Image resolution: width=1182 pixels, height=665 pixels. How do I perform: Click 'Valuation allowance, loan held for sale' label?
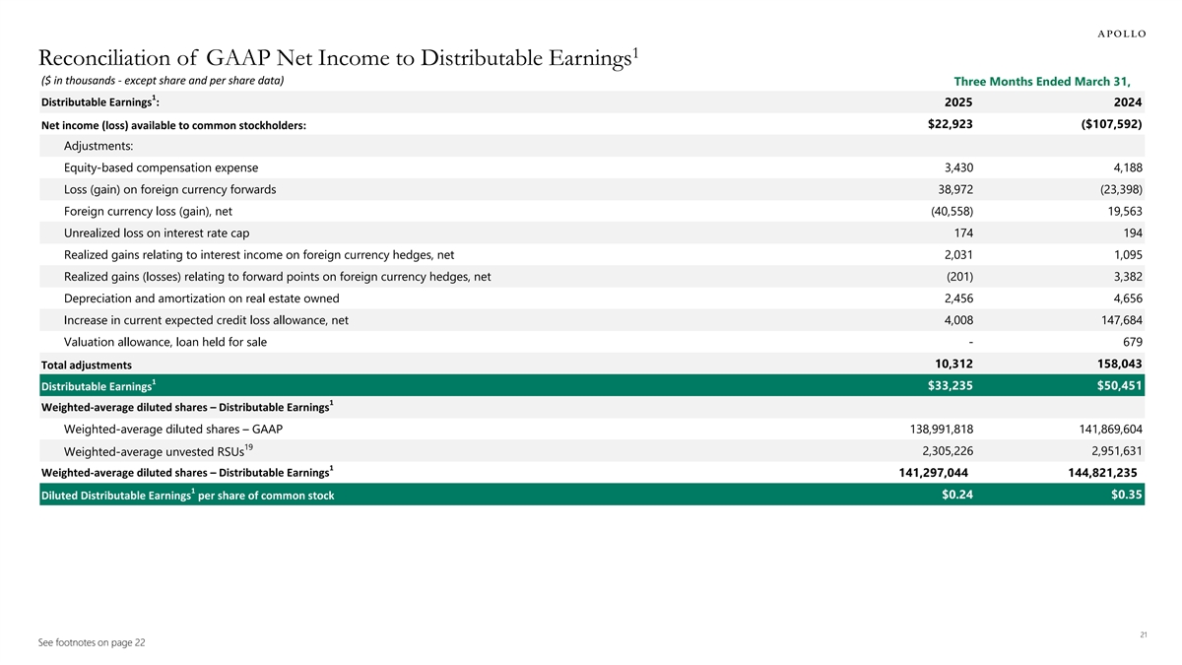click(x=164, y=342)
